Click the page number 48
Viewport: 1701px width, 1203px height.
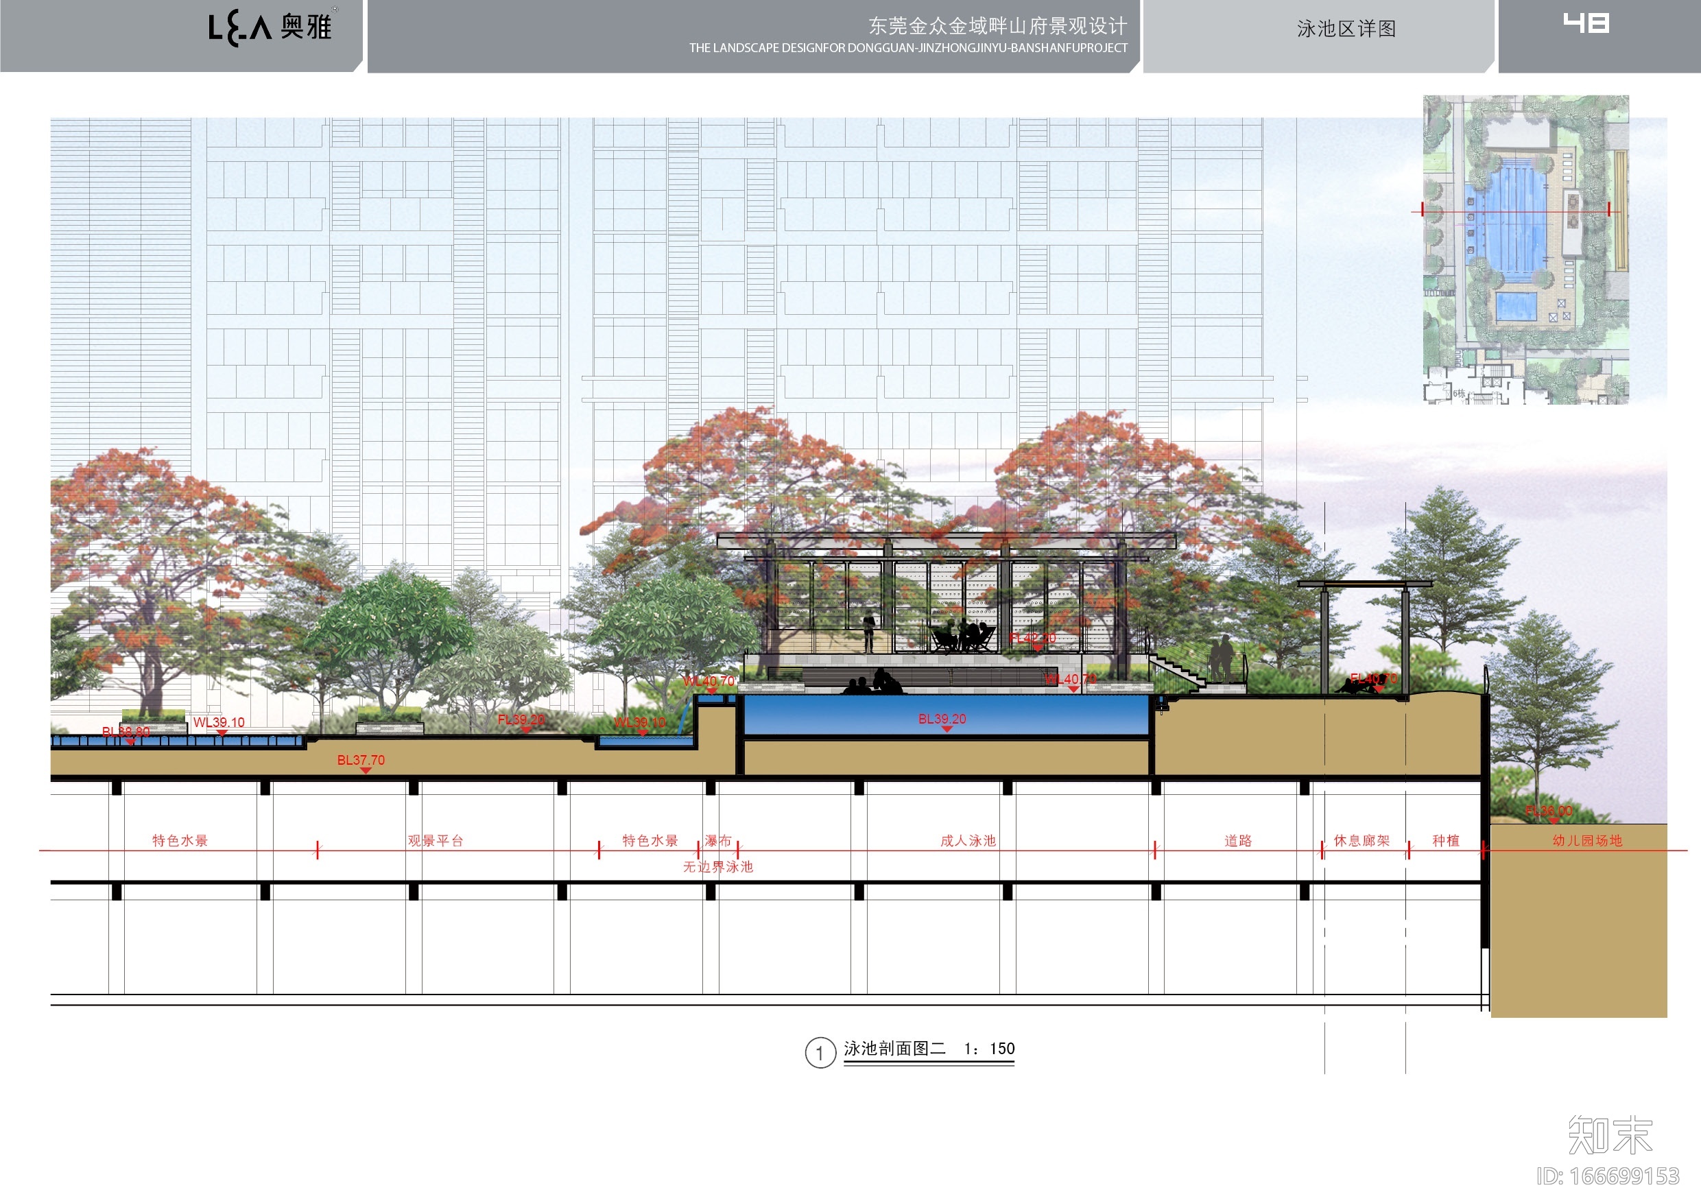1586,24
